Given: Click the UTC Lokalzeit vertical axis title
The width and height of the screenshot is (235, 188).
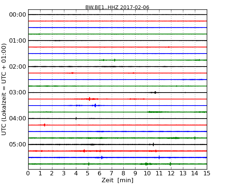Looking at the screenshot, I should click(x=4, y=89).
